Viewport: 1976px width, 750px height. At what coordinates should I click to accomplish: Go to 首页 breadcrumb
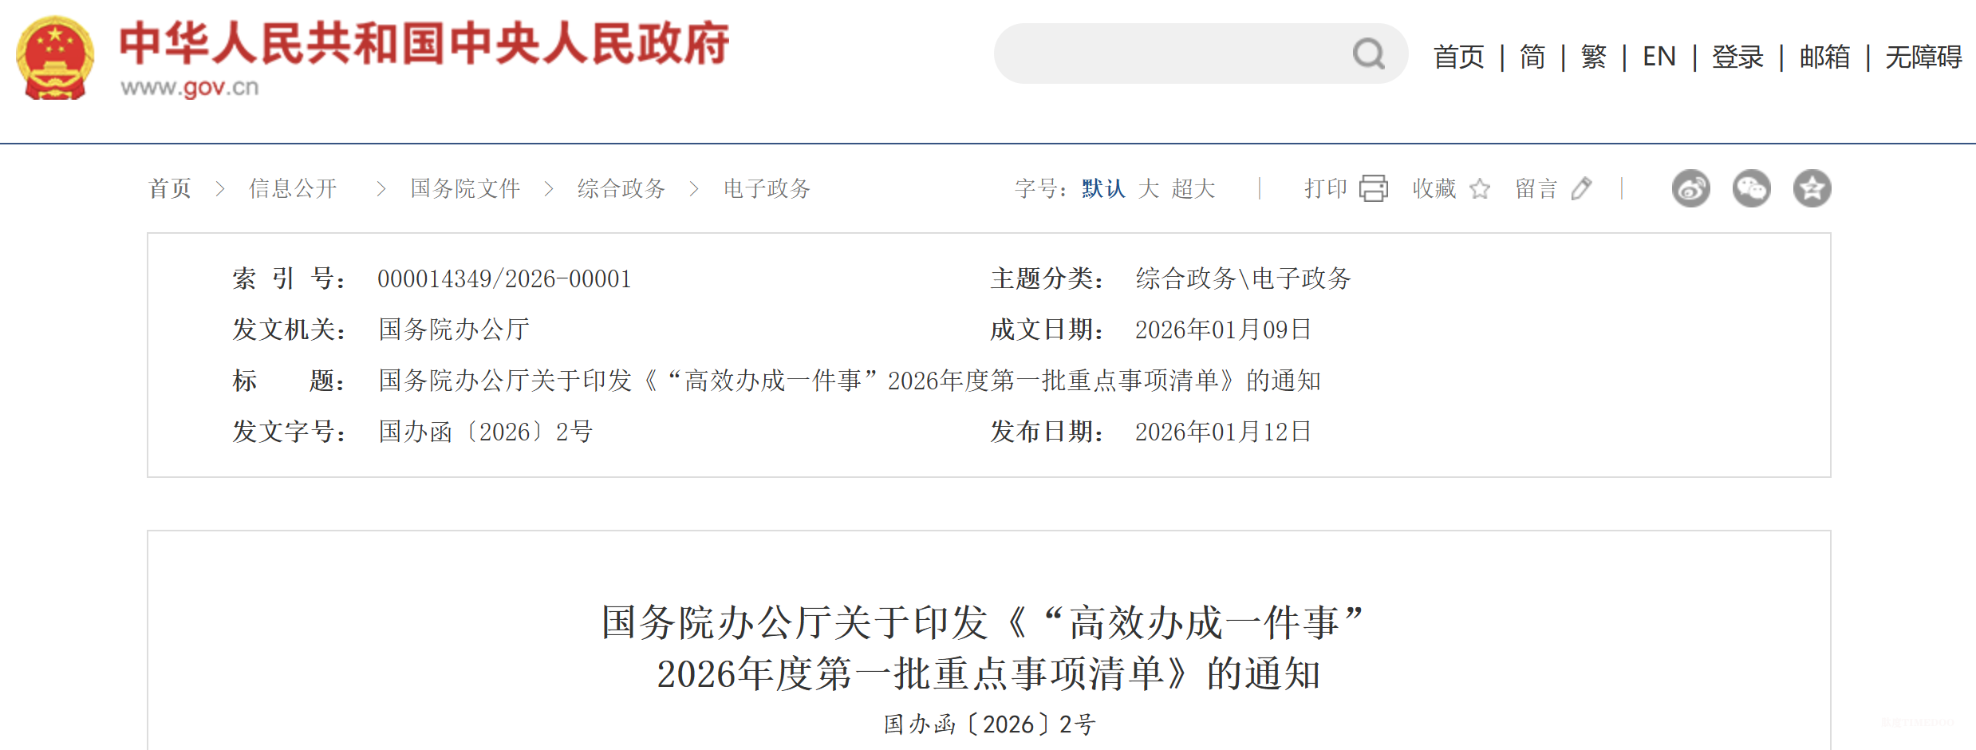170,189
